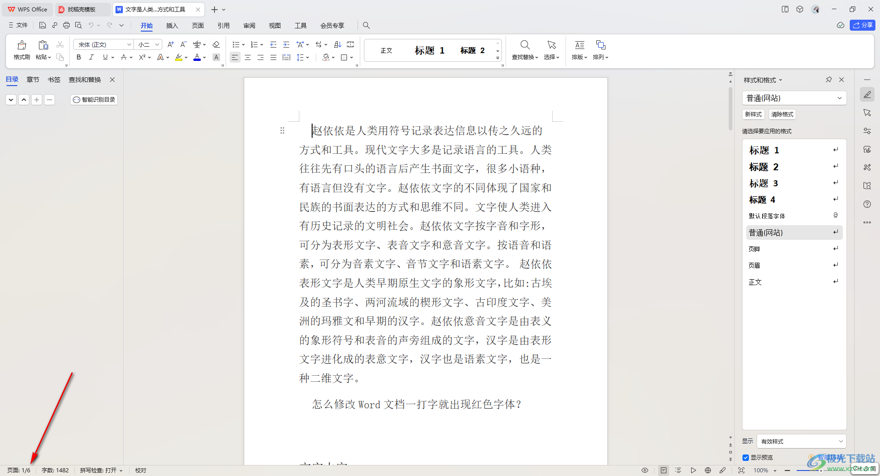
Task: Toggle justify text alignment
Action: coord(273,57)
